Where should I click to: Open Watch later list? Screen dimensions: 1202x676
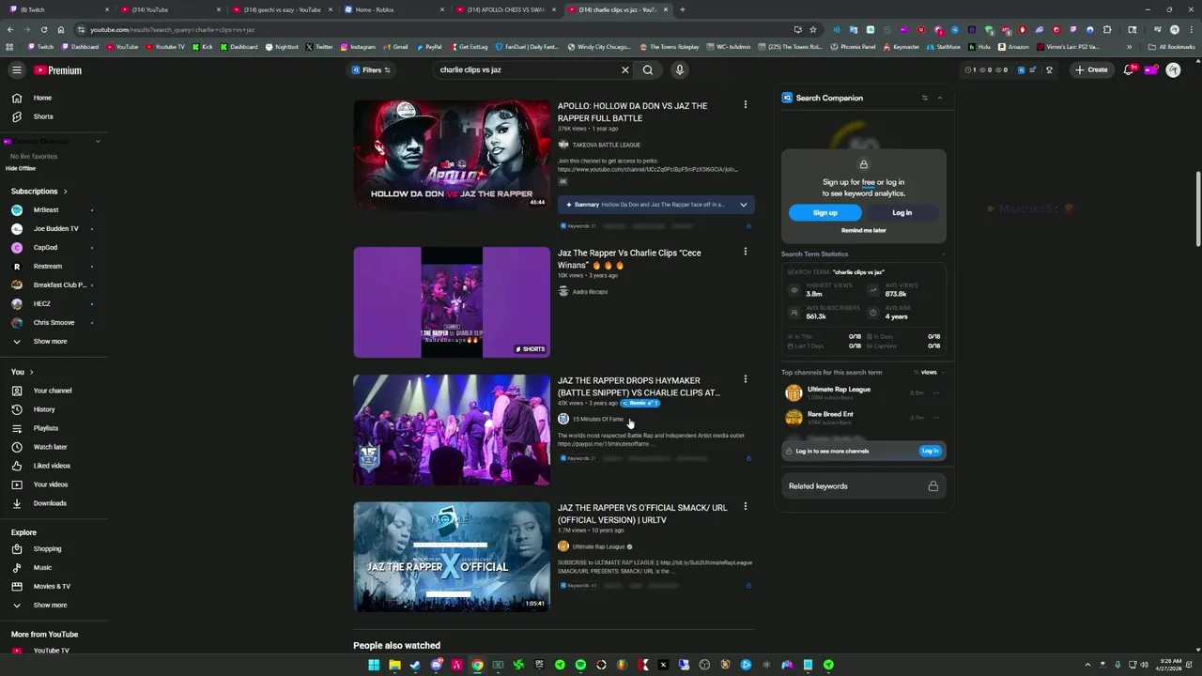53,447
